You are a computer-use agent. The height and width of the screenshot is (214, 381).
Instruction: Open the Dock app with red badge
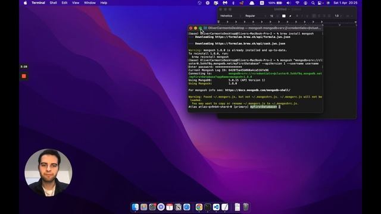[152, 207]
